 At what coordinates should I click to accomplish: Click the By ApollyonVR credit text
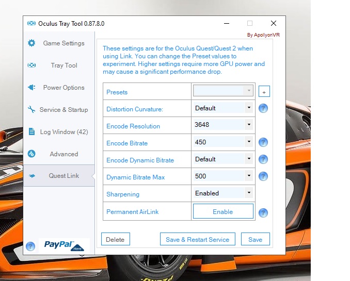[x=263, y=35]
